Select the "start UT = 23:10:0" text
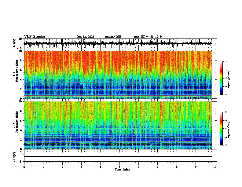 pyautogui.click(x=148, y=37)
